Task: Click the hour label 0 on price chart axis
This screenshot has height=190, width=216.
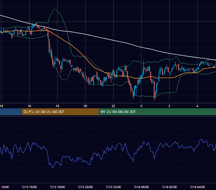Action: point(141,106)
